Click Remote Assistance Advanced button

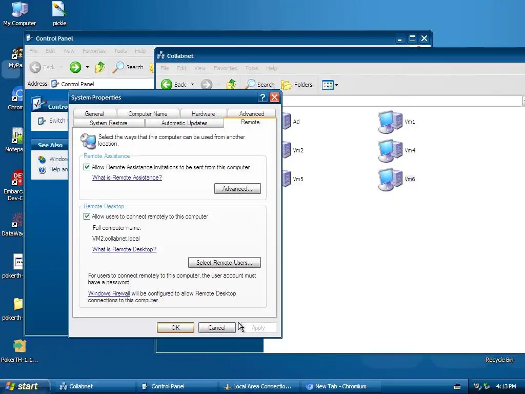coord(237,189)
